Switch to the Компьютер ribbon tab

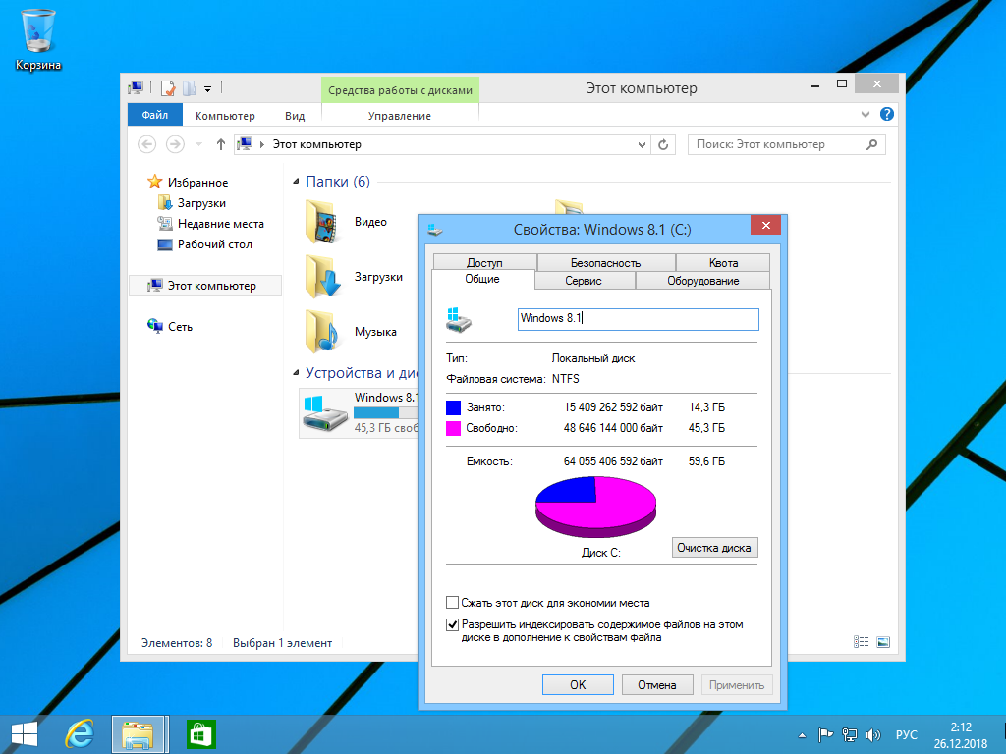tap(225, 116)
